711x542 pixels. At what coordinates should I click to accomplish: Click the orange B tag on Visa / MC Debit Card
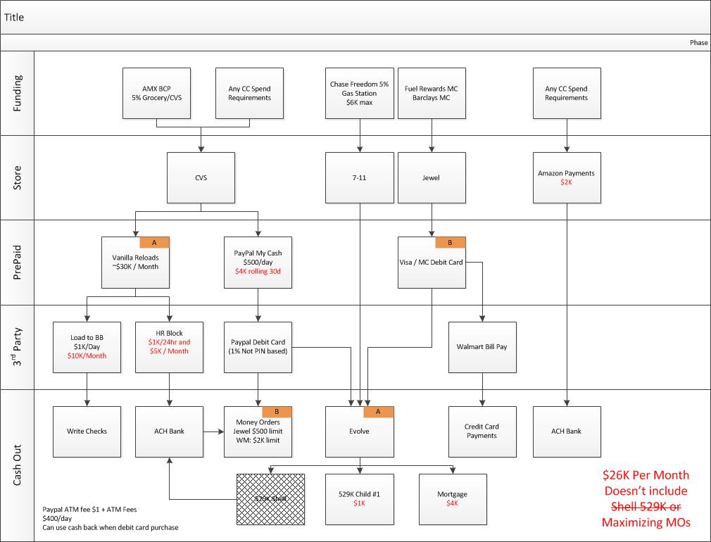(451, 243)
